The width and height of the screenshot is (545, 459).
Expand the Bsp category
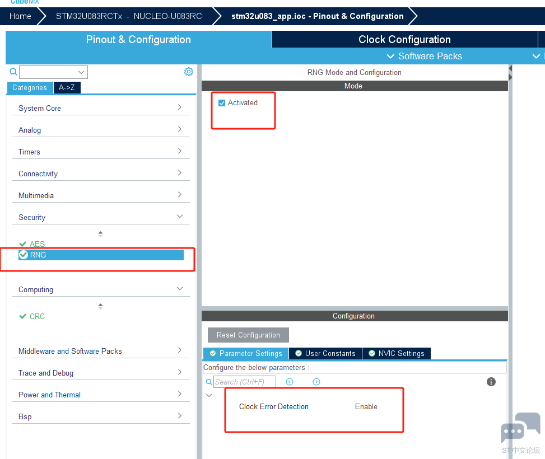(101, 416)
